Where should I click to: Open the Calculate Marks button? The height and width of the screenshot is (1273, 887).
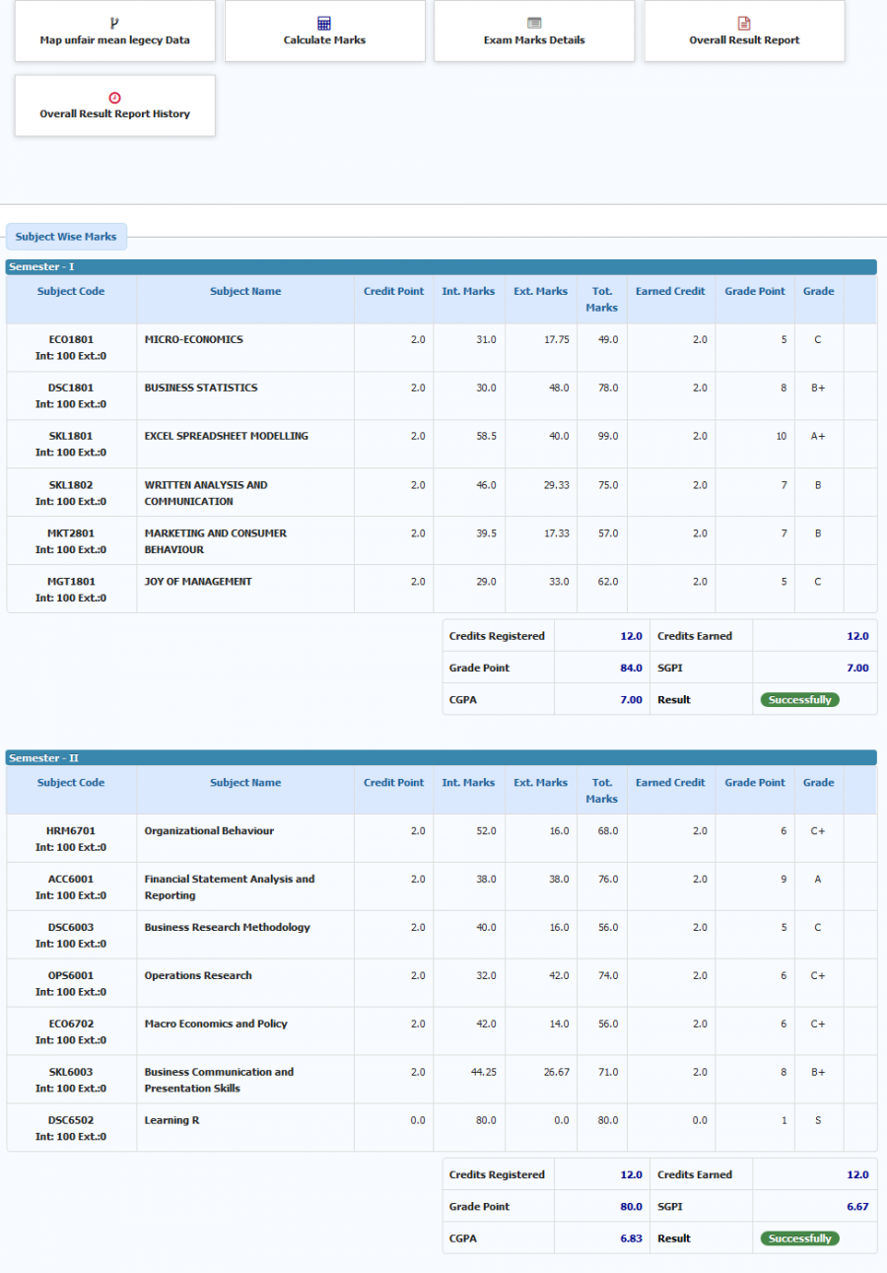[x=325, y=31]
